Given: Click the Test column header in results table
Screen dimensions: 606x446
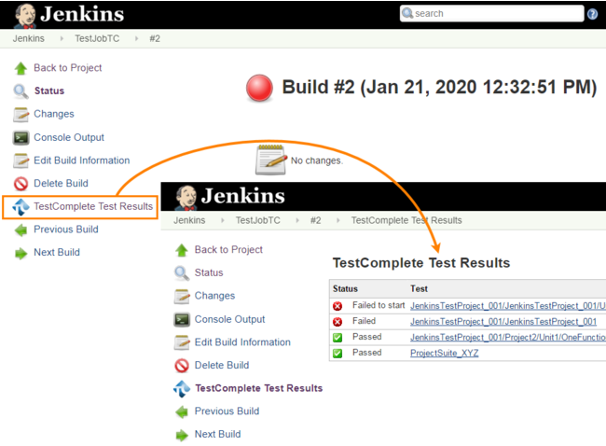Looking at the screenshot, I should tap(419, 289).
